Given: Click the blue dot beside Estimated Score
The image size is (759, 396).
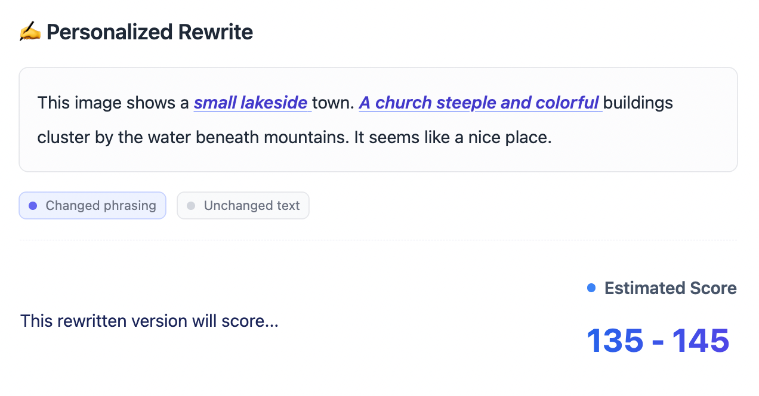Looking at the screenshot, I should [x=591, y=288].
